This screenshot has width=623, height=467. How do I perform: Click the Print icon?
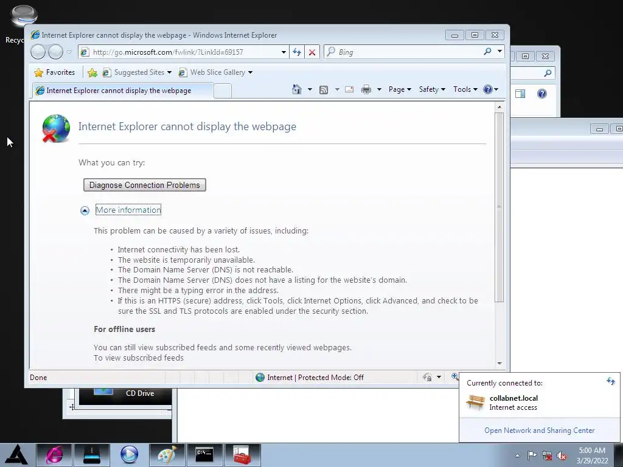pos(366,89)
